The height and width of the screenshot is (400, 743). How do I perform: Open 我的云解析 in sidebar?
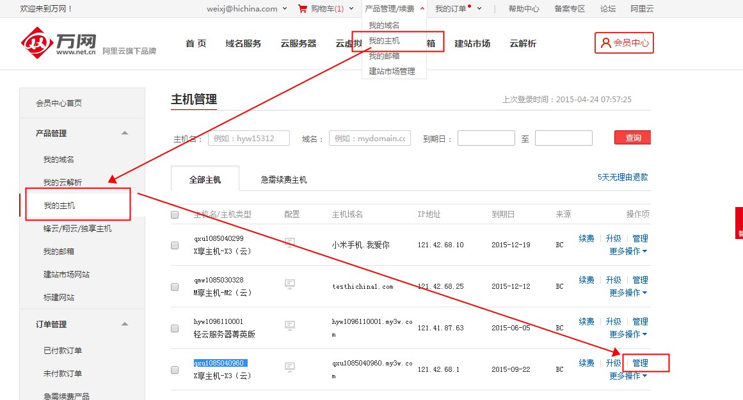coord(63,183)
